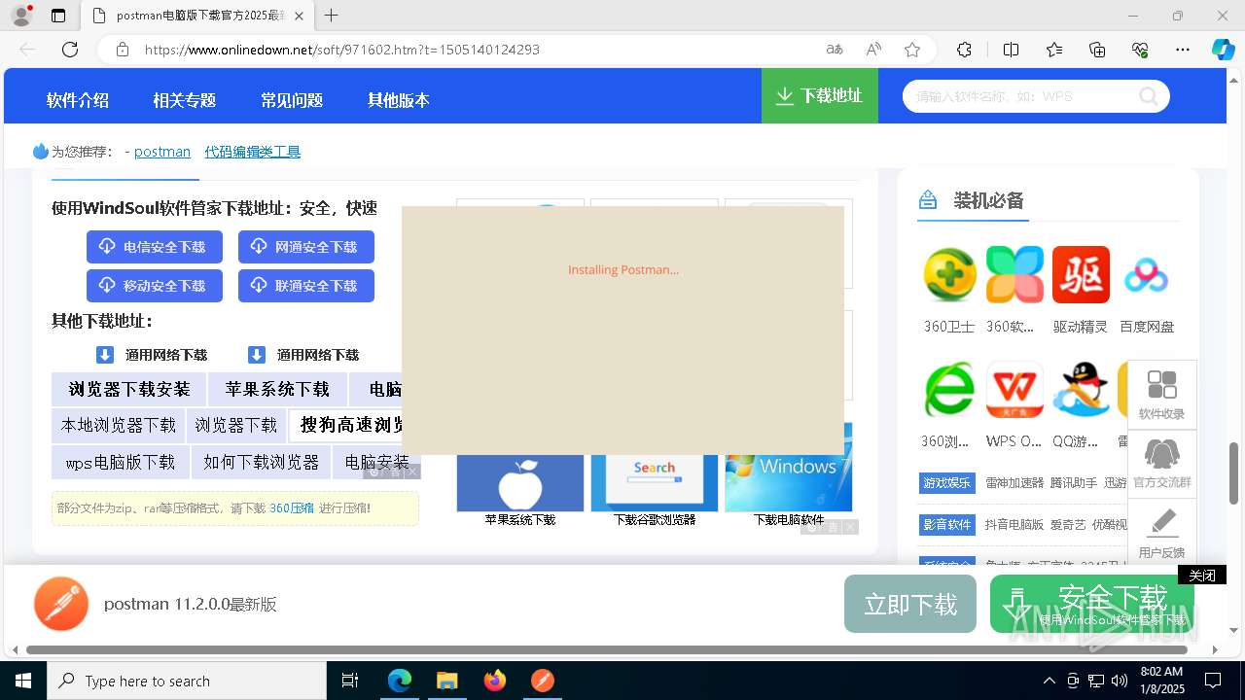Open the 代码编辑类工具 link

click(253, 152)
